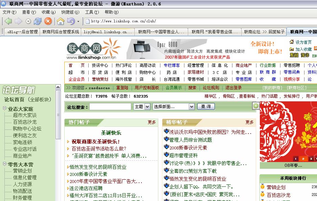Click the red paper-cut new year banner image
Screen dimensions: 317x201
(288, 132)
